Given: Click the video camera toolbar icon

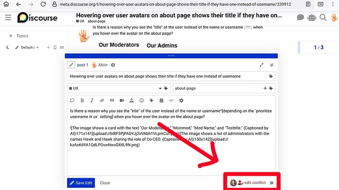Looking at the screenshot, I should point(122,100).
